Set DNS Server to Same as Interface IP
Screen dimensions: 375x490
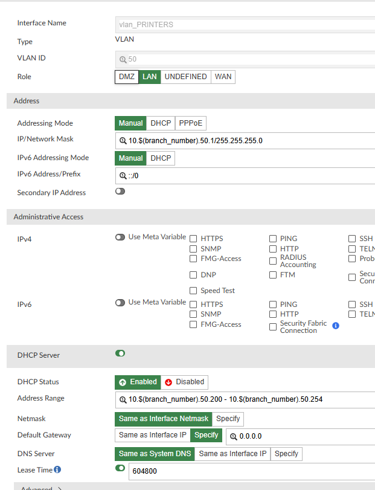tap(232, 454)
